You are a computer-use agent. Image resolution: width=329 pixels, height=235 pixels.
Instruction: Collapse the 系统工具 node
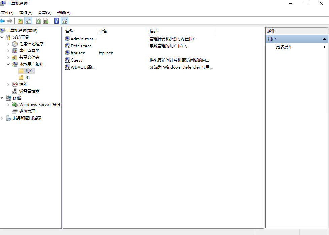(2, 37)
